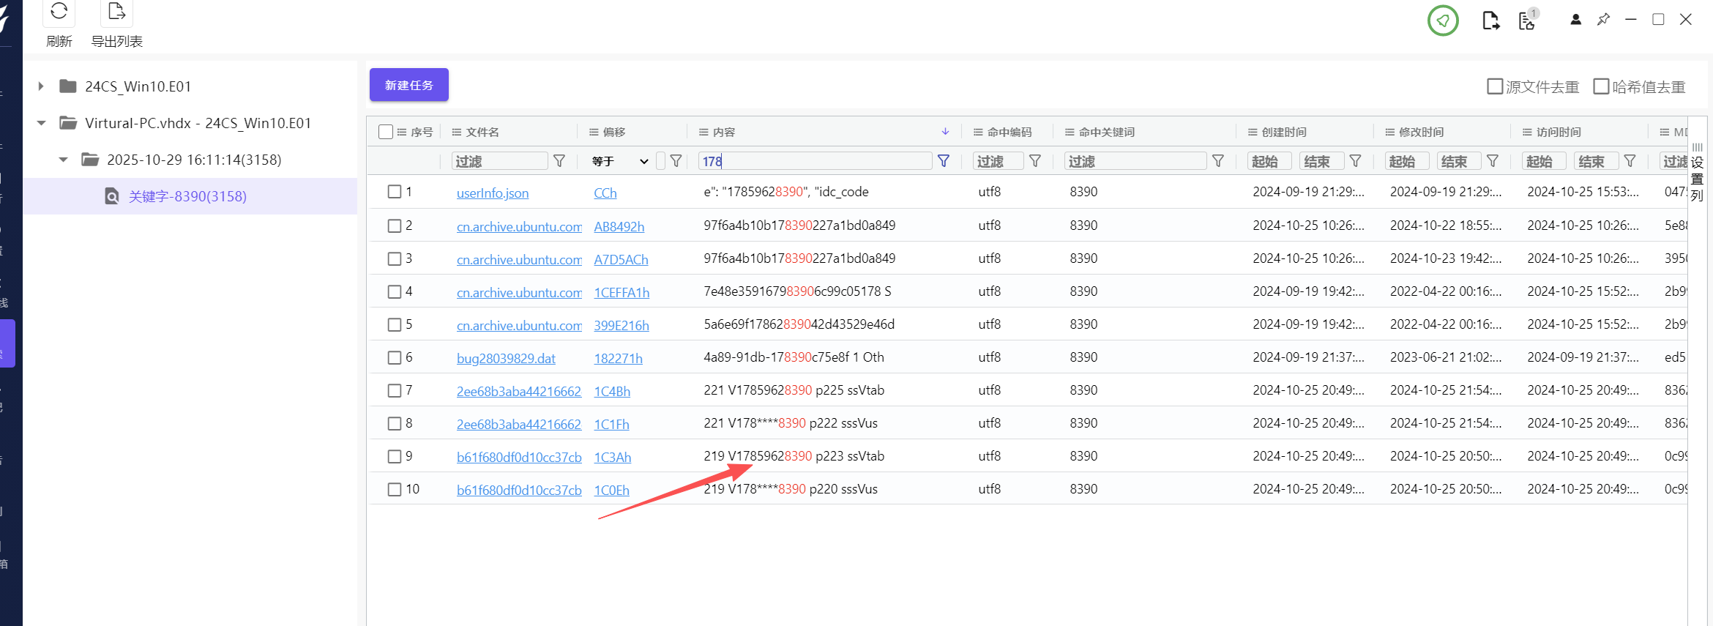Click the filter funnel for 文件名 column
1713x626 pixels.
[559, 161]
